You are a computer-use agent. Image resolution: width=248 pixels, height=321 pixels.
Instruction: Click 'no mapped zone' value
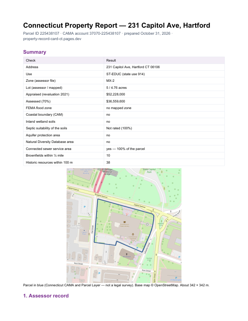(x=119, y=108)
